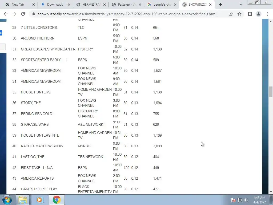This screenshot has height=205, width=273.
Task: Open the browser side panel
Action: (x=250, y=14)
